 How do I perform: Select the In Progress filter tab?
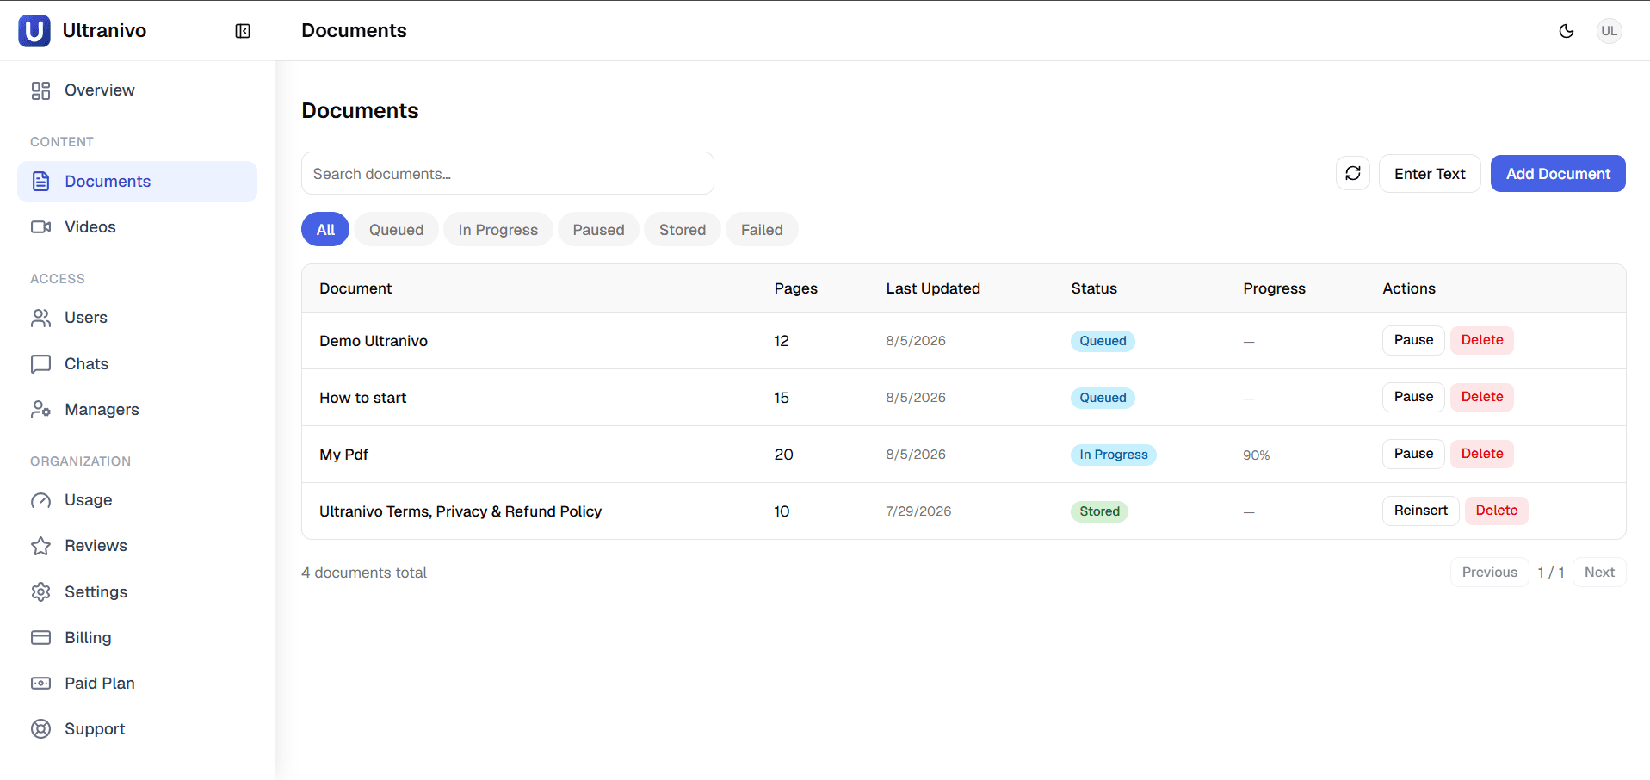497,229
